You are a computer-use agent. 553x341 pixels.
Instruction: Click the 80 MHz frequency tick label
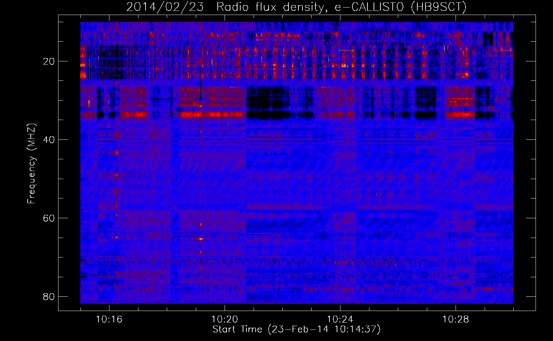[x=49, y=296]
